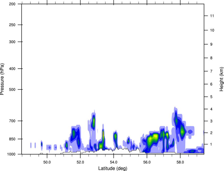Viewport: 224px width, 171px height.
Task: Click the 54.0 latitude tick label
Action: 114,162
